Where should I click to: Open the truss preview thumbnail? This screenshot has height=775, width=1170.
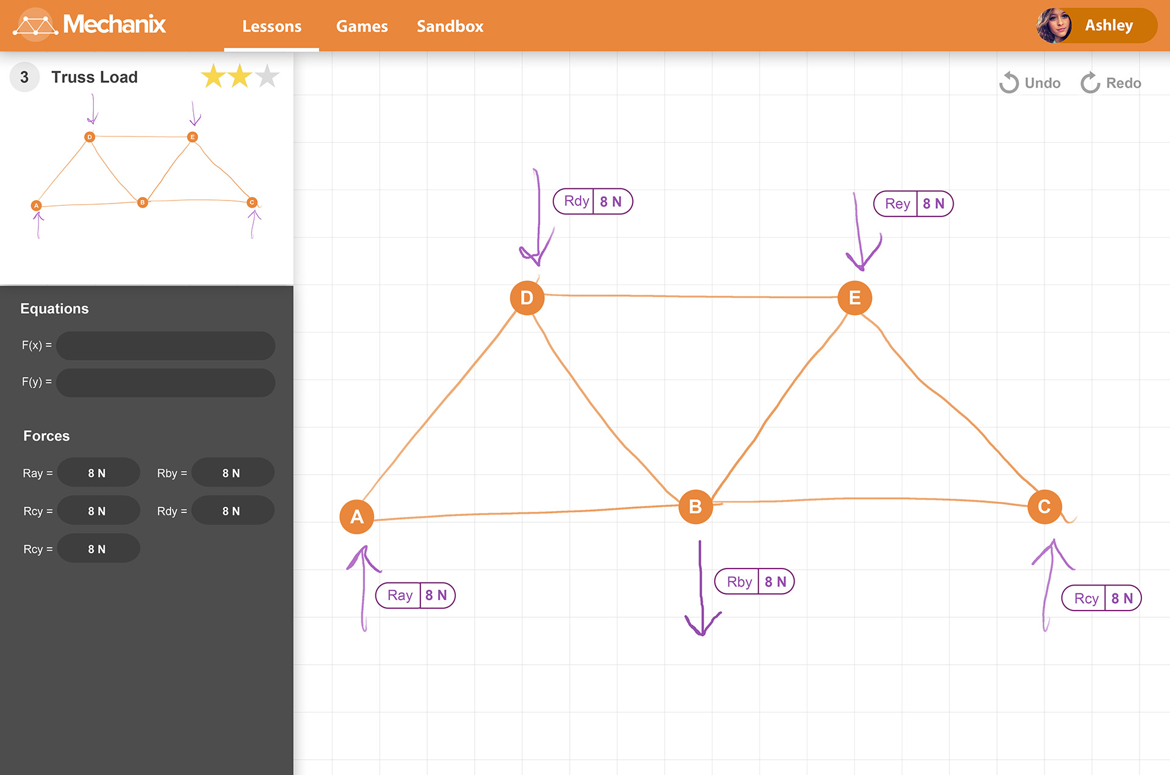146,168
